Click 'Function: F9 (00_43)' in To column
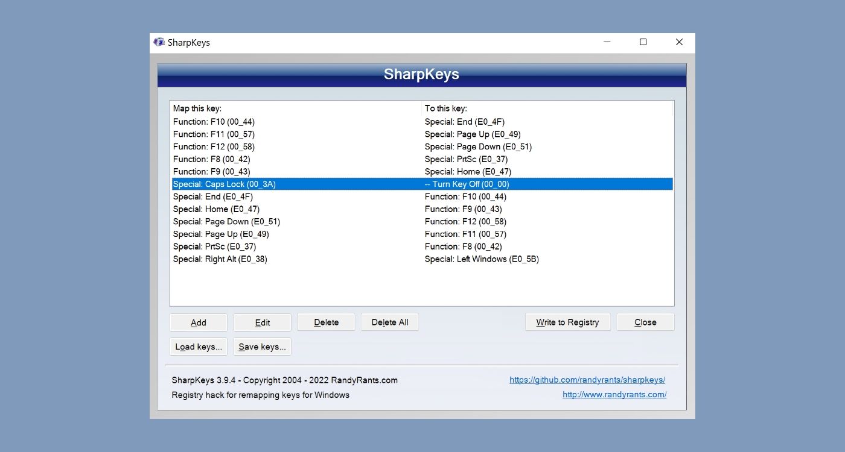 tap(463, 209)
